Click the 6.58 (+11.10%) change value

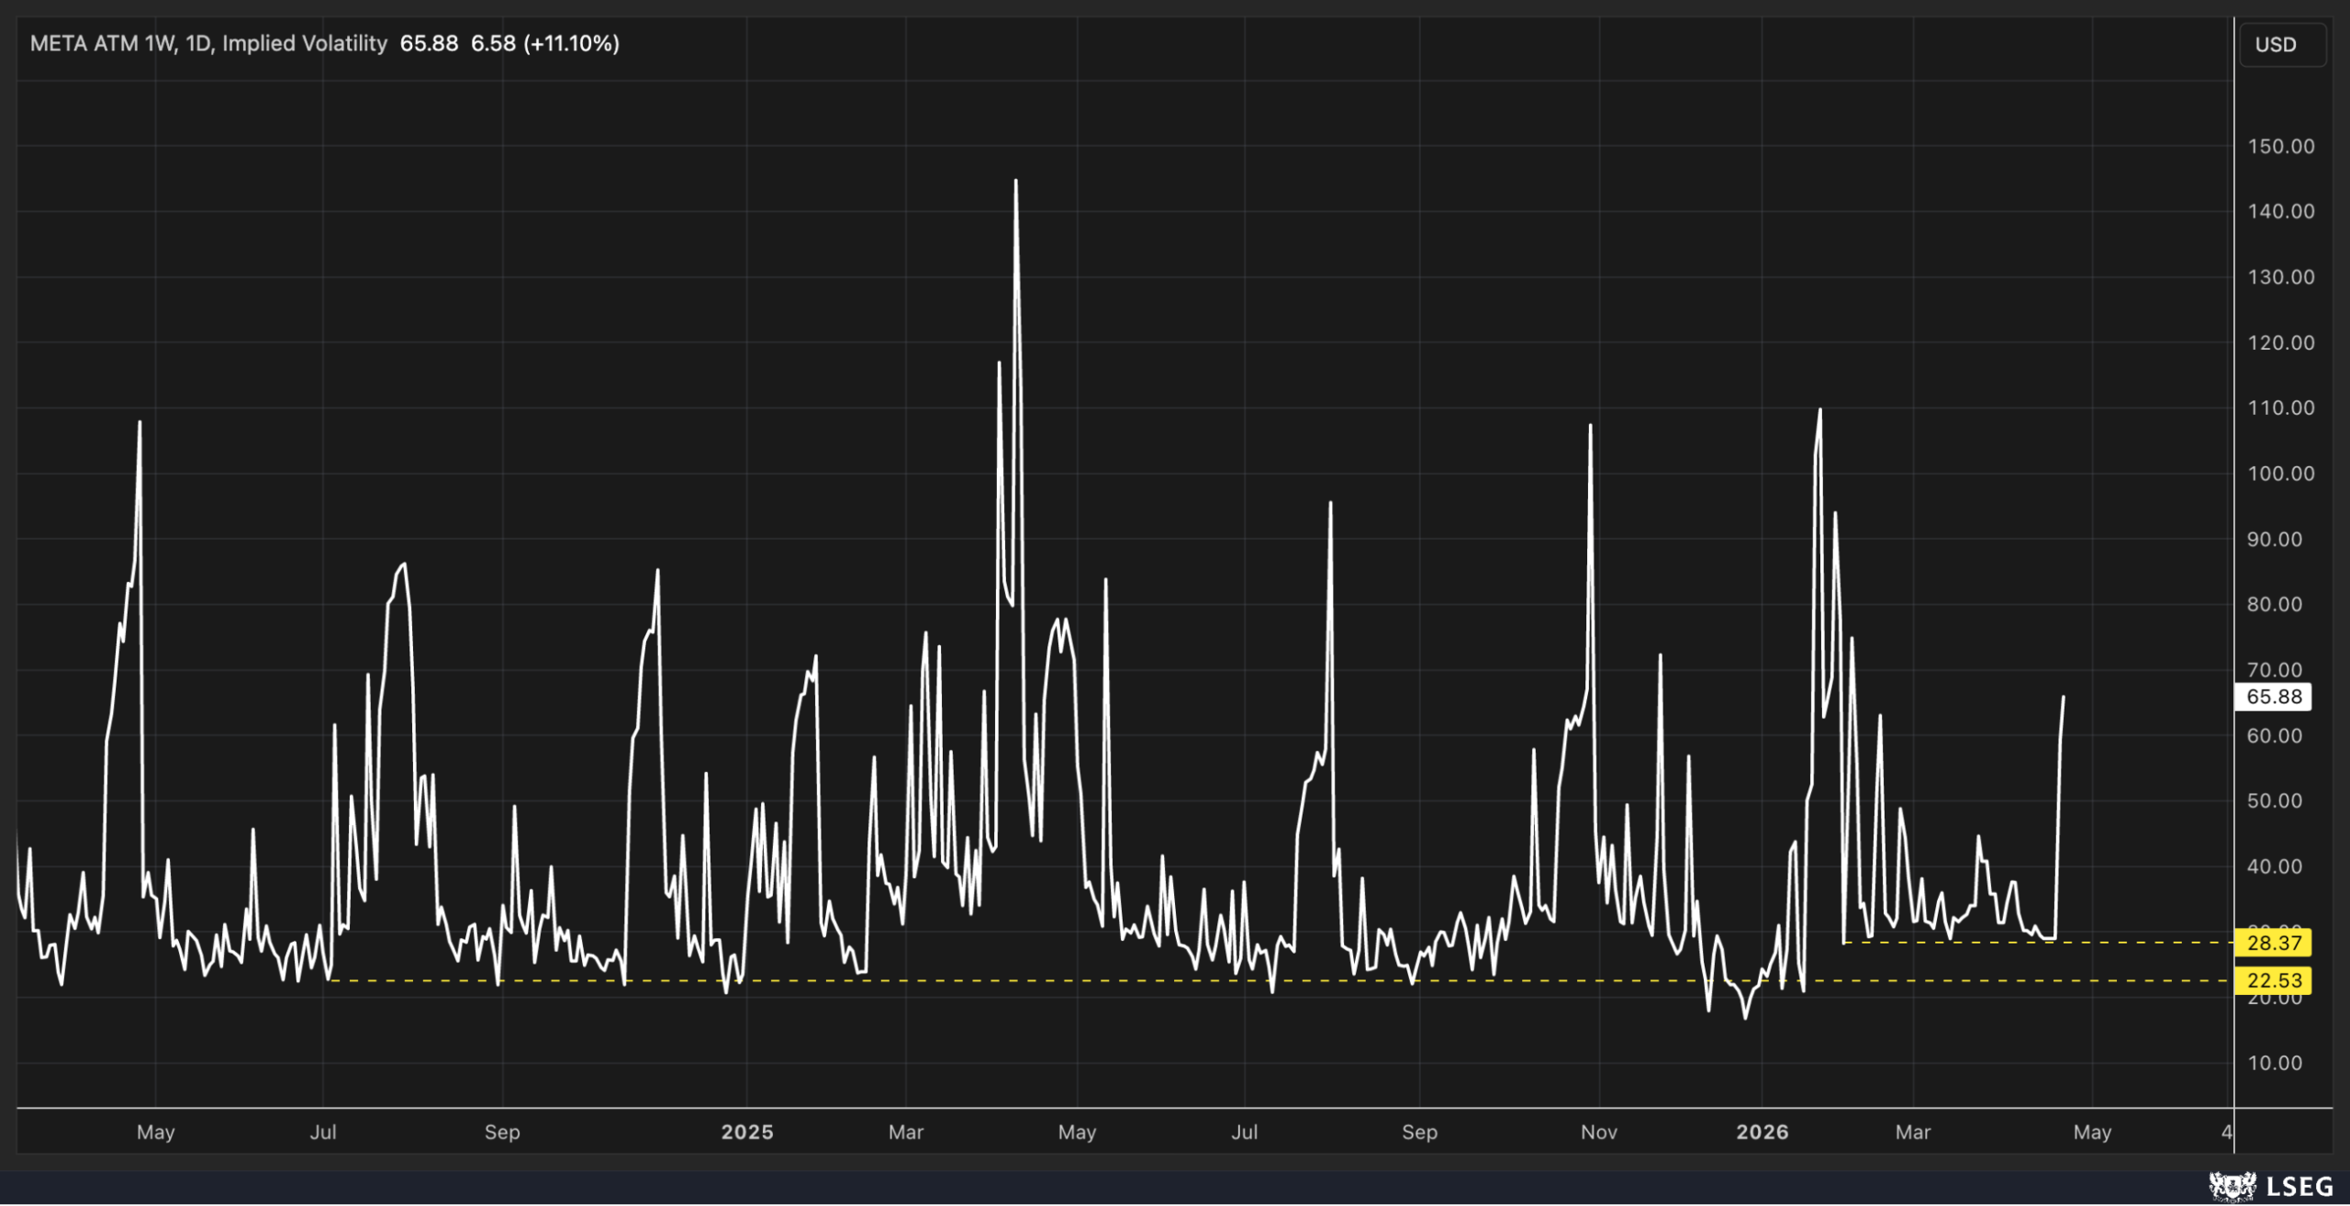click(x=545, y=43)
